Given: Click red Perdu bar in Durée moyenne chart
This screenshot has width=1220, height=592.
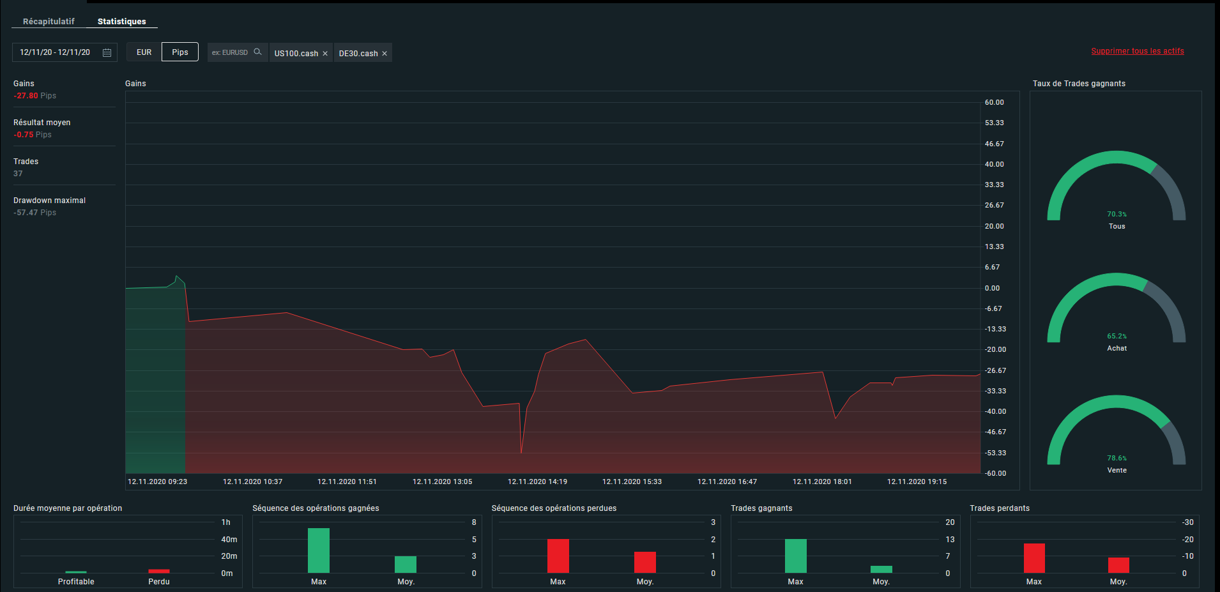Looking at the screenshot, I should pyautogui.click(x=159, y=571).
